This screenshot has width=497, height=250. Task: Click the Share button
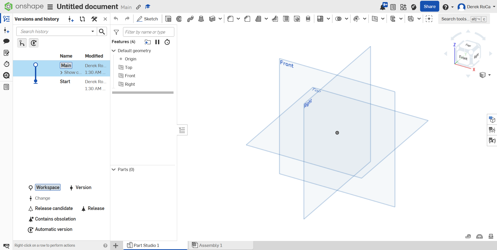pyautogui.click(x=429, y=6)
